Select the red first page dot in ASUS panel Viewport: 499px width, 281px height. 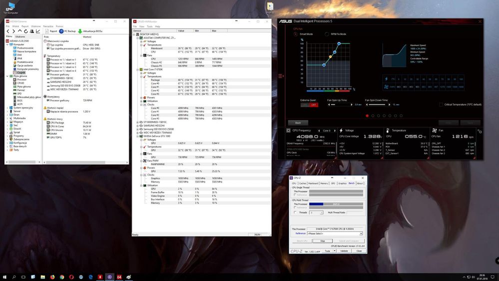(x=367, y=115)
